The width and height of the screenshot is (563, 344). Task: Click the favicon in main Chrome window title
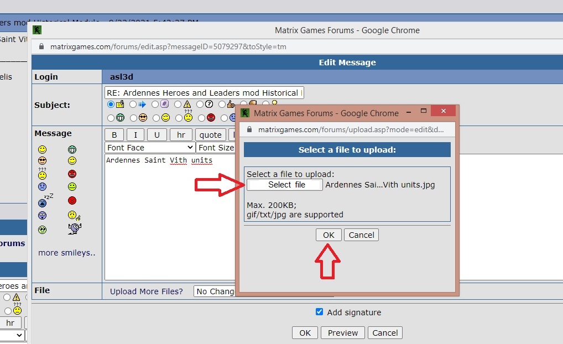[x=37, y=30]
